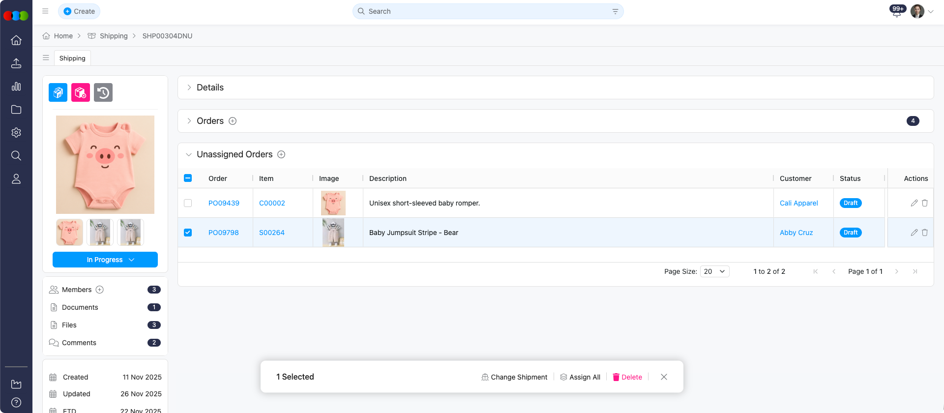Open the Page Size dropdown
Viewport: 944px width, 413px height.
(x=714, y=271)
